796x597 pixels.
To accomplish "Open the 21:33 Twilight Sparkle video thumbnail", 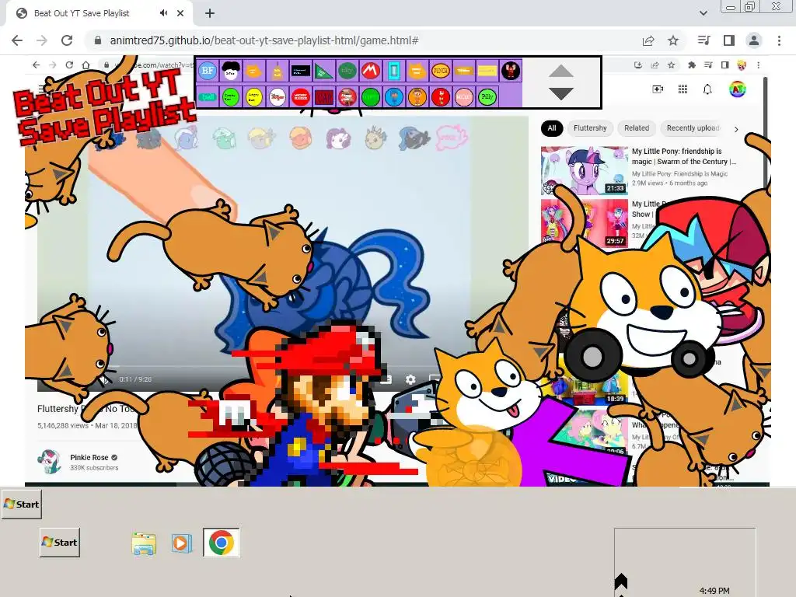I will click(585, 170).
